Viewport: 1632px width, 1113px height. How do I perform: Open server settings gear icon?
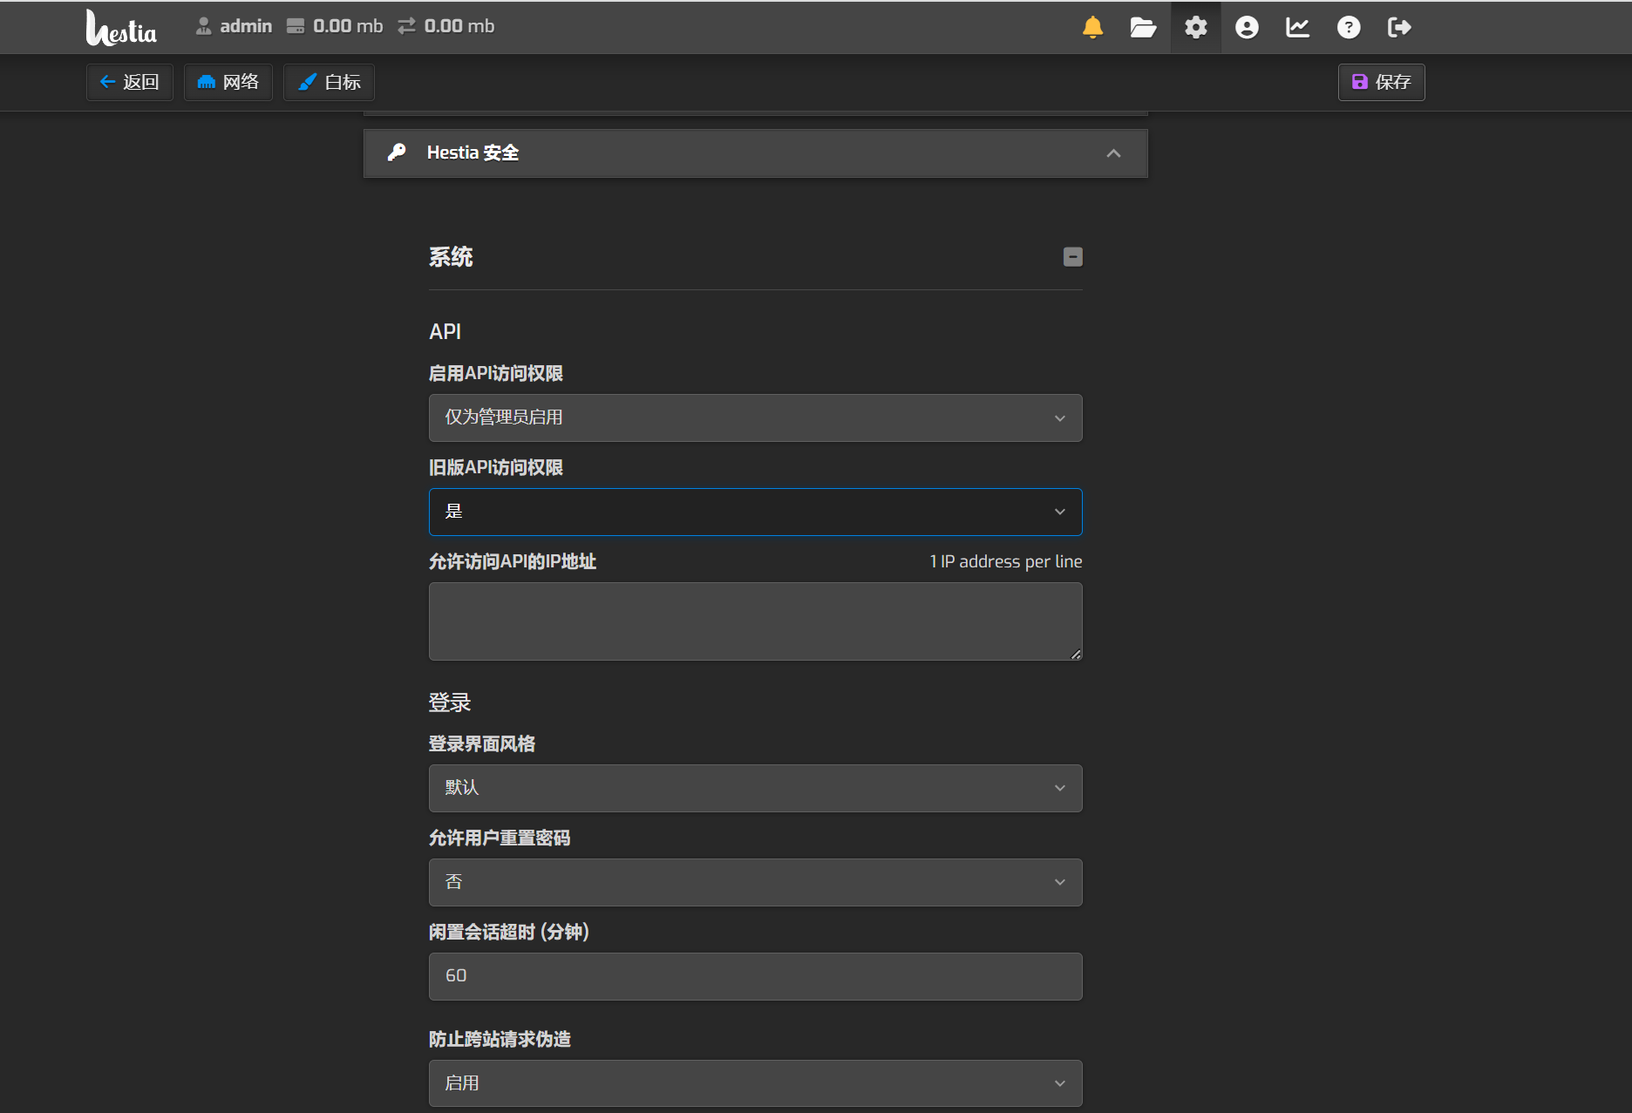1195,28
